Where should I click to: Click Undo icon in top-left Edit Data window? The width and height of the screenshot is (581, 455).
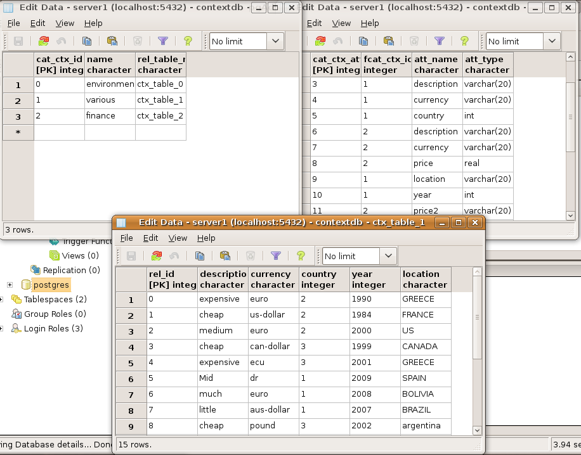(62, 41)
